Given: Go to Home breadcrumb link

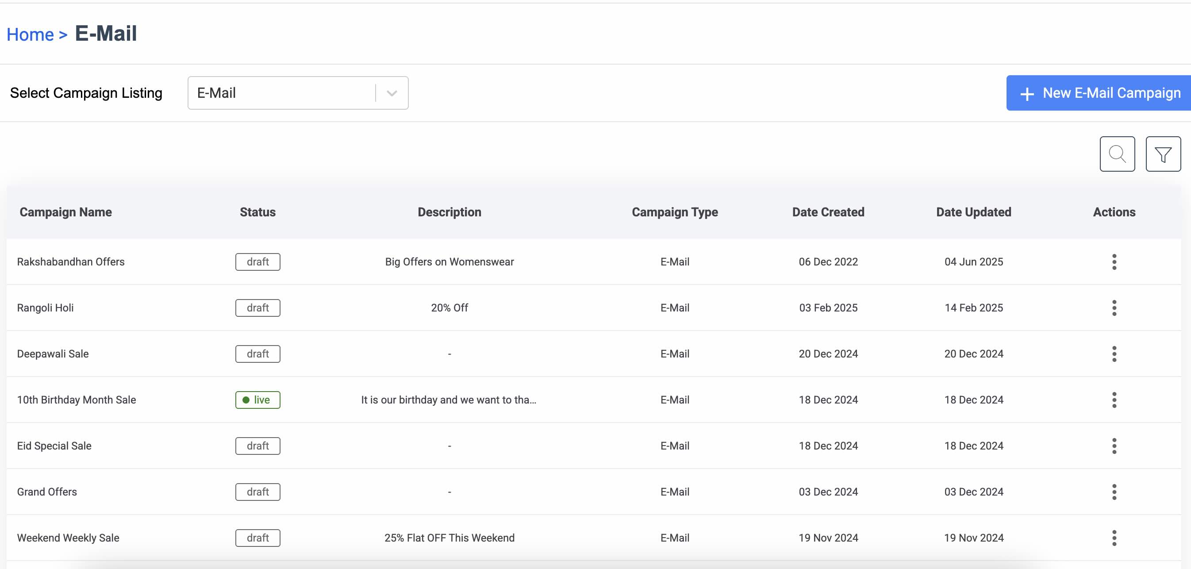Looking at the screenshot, I should [30, 35].
